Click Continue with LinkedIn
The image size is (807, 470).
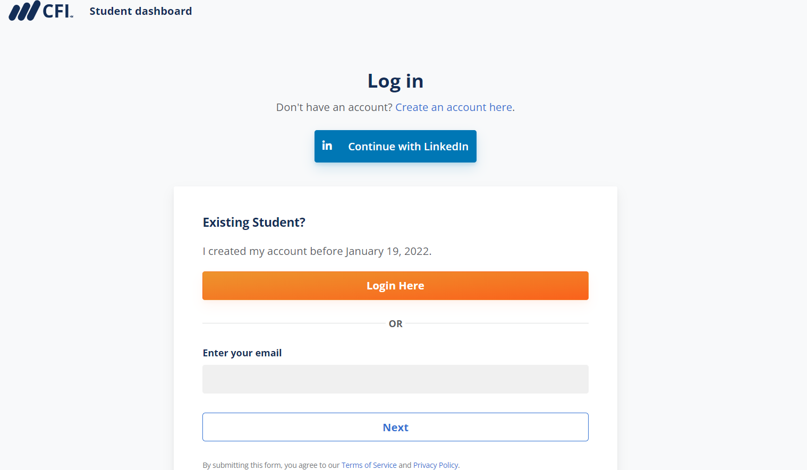pos(395,146)
